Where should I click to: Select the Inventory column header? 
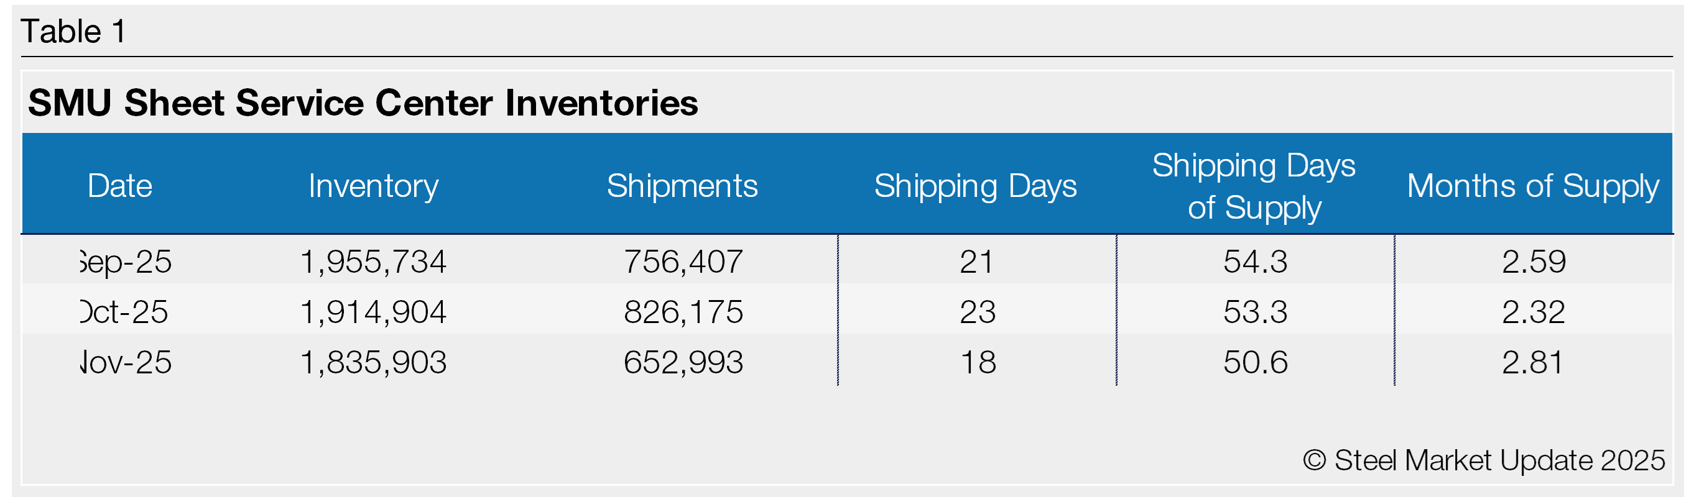(373, 186)
